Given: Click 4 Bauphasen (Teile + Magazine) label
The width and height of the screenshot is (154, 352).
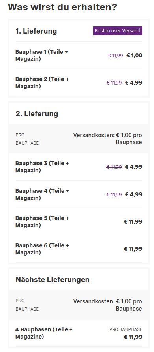Looking at the screenshot, I should pos(44,333).
